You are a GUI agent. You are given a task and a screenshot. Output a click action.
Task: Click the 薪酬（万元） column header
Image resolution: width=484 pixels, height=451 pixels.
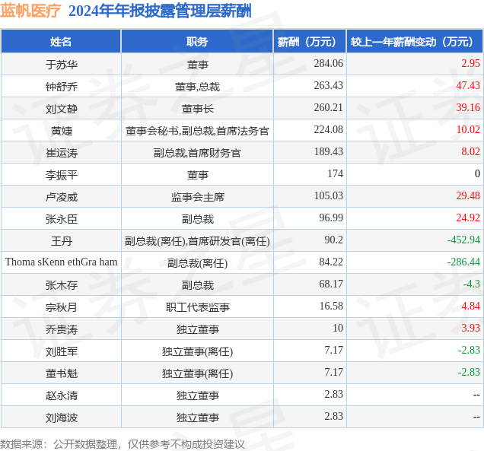pos(310,41)
